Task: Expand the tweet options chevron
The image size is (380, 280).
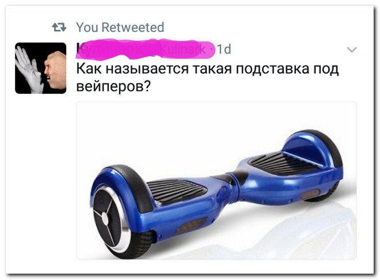Action: 352,50
